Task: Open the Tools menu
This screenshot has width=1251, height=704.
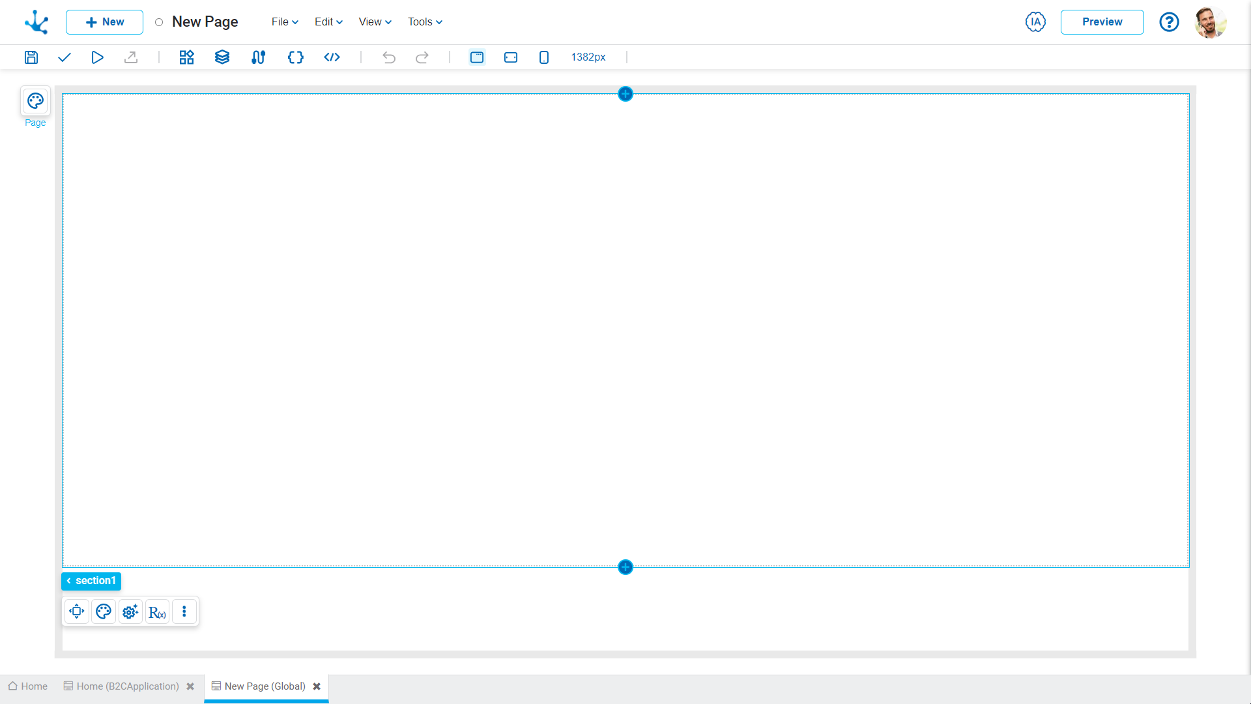Action: (424, 22)
